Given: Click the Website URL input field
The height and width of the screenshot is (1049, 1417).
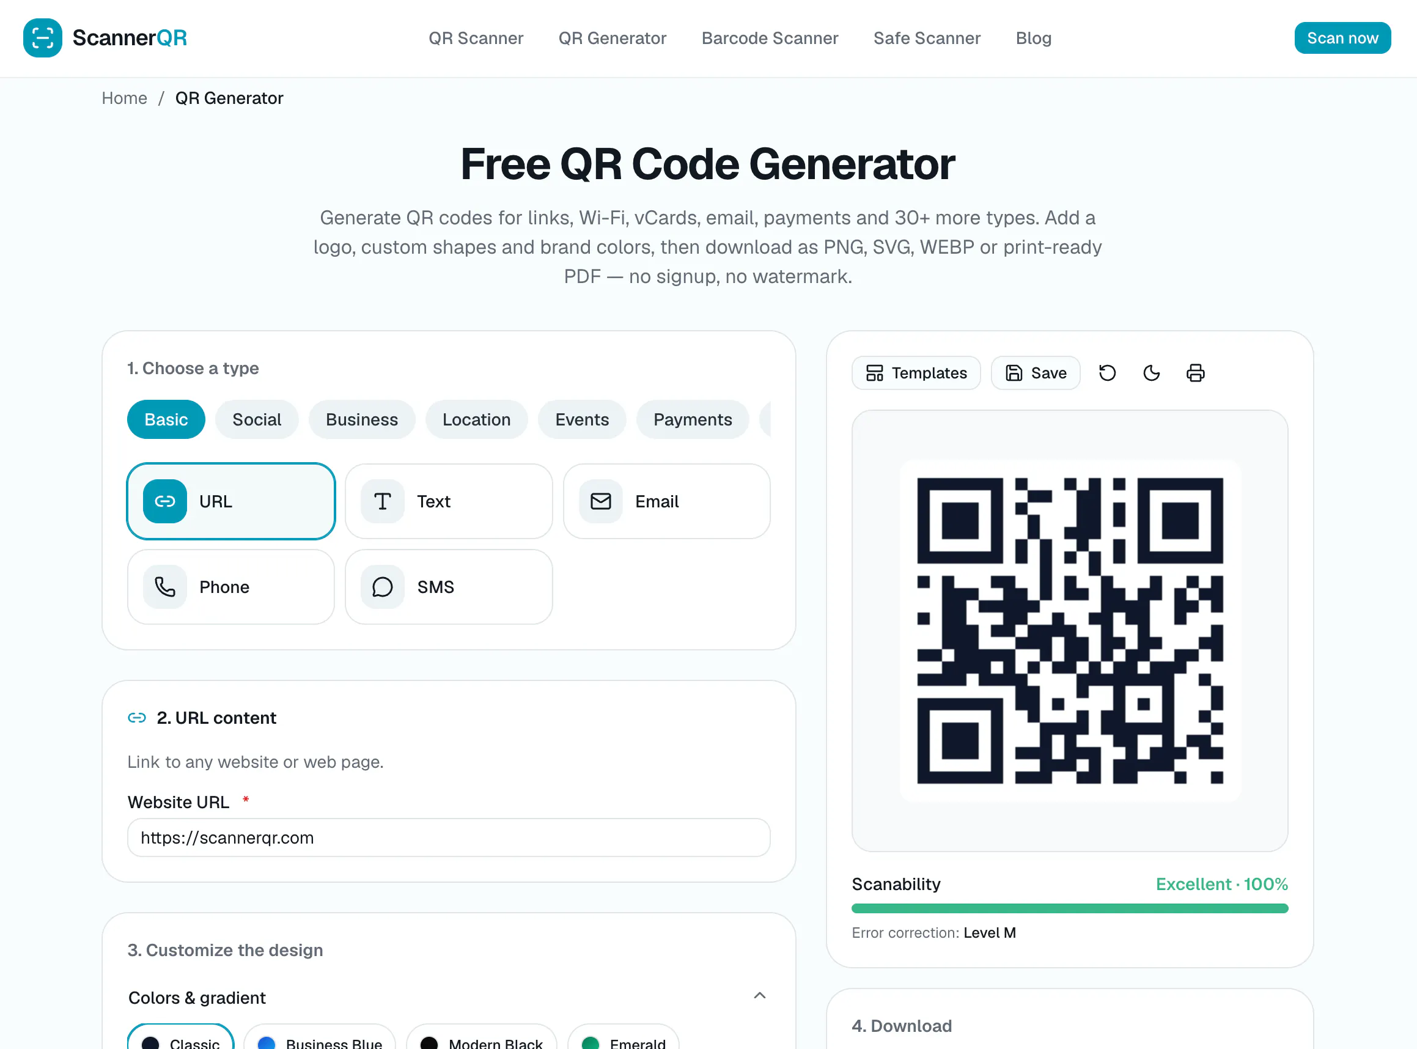Looking at the screenshot, I should (449, 837).
